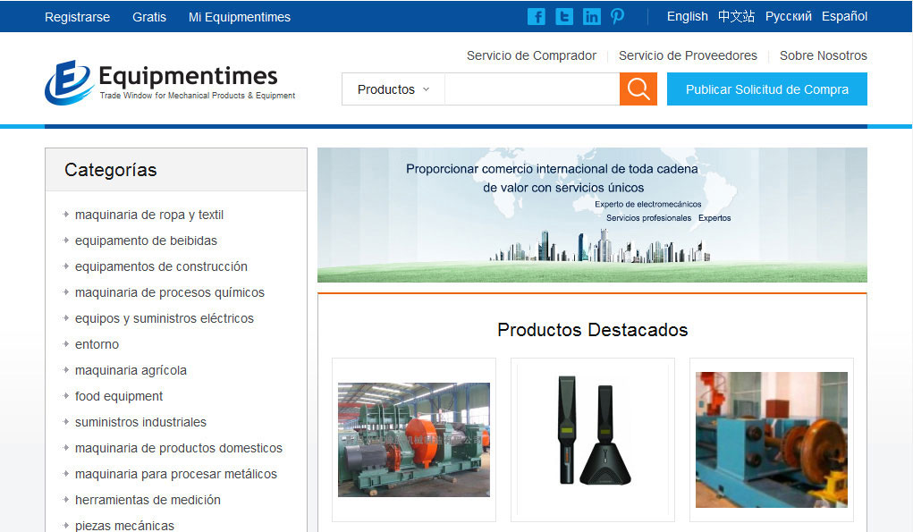Screen dimensions: 913x532
Task: Open Mi Equipmentimes menu
Action: pos(239,17)
